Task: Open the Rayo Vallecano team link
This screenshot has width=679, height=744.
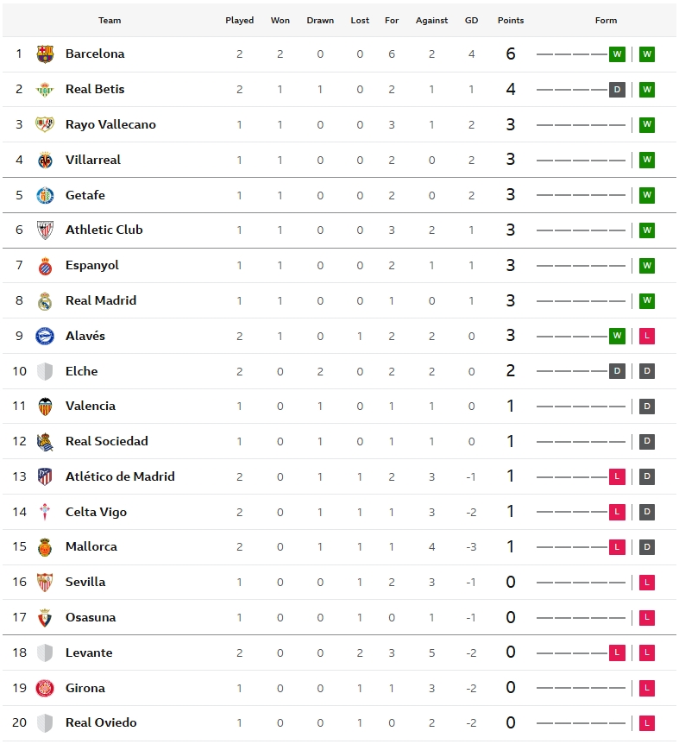Action: pos(110,124)
